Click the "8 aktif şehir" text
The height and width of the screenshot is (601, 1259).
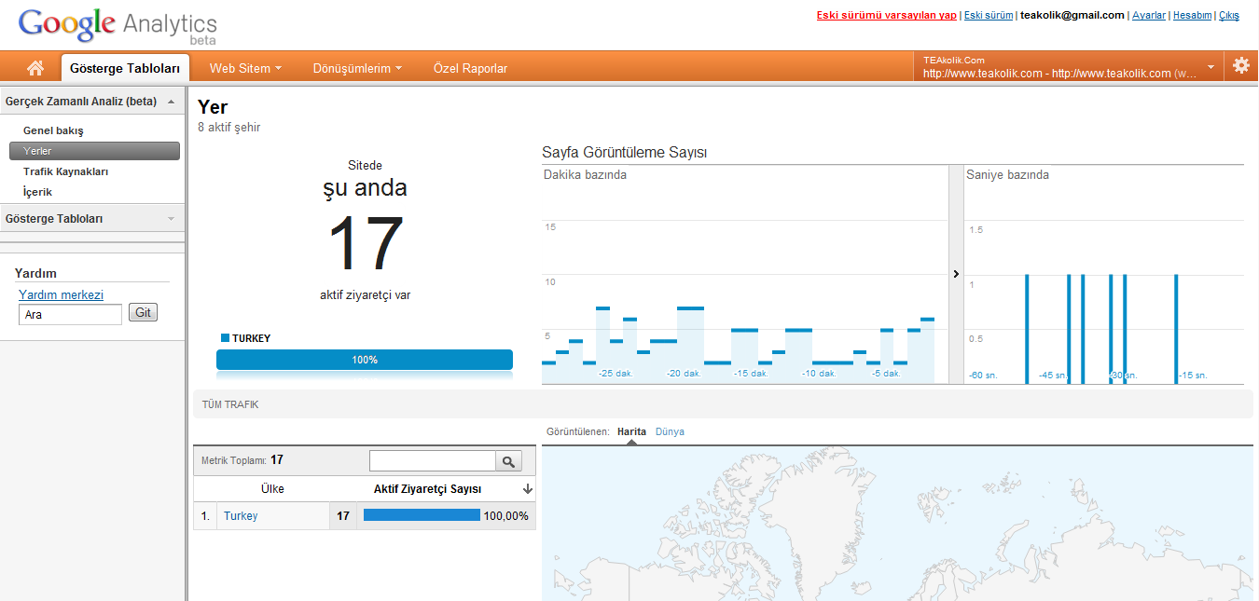tap(229, 128)
